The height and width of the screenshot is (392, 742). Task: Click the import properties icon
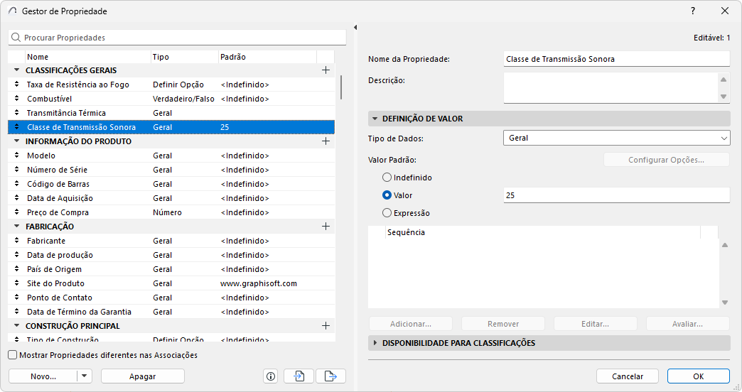click(299, 376)
